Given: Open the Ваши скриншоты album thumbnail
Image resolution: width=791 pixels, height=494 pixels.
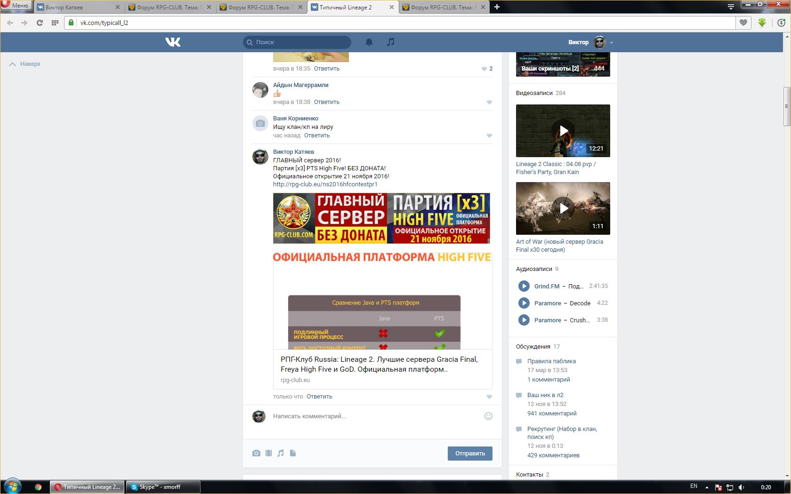Looking at the screenshot, I should point(563,64).
